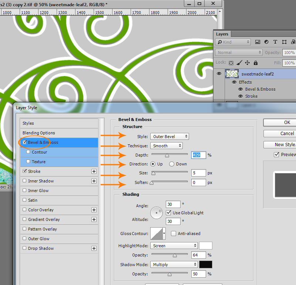Open the Technique dropdown set to Smooth

pos(166,145)
